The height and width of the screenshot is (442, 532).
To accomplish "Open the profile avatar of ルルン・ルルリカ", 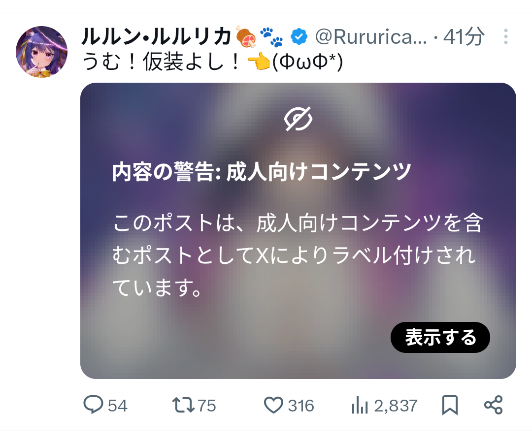I will (x=42, y=52).
